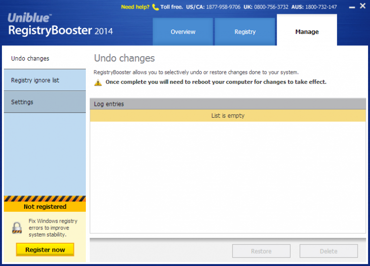Click the Log entries column header
Image resolution: width=370 pixels, height=266 pixels.
(x=228, y=104)
